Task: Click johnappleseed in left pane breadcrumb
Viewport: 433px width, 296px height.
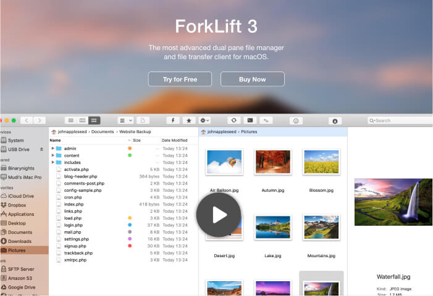Action: 72,132
